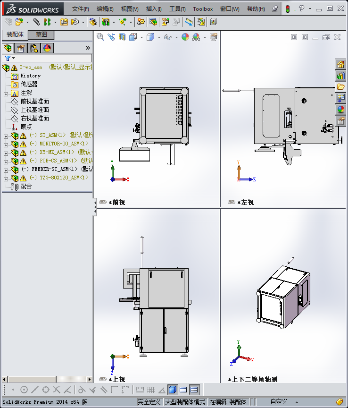
Task: Click the New Motion Study gear icon
Action: point(141,22)
